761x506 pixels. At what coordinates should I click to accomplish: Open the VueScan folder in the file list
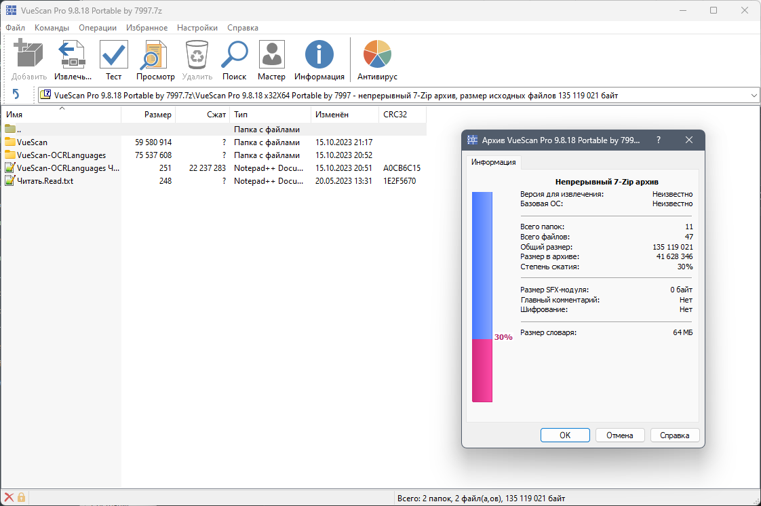pos(31,142)
